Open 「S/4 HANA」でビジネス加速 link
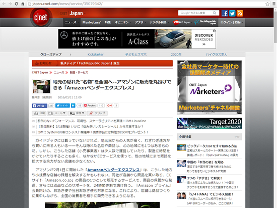This screenshot has height=208, width=277. click(211, 194)
